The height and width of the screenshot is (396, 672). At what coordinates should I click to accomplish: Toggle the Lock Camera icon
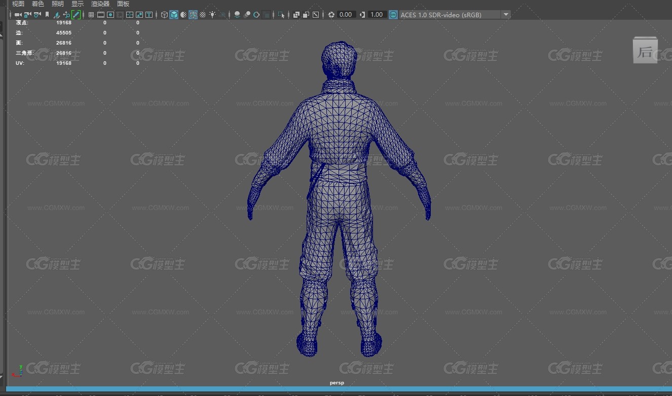point(27,15)
